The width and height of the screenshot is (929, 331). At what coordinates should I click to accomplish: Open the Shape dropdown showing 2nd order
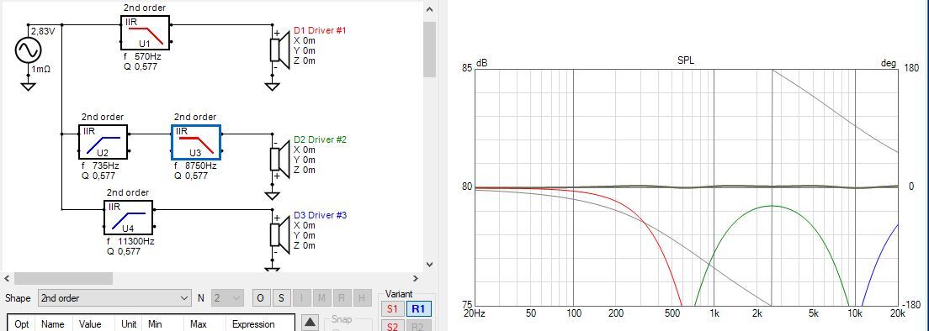pos(114,298)
